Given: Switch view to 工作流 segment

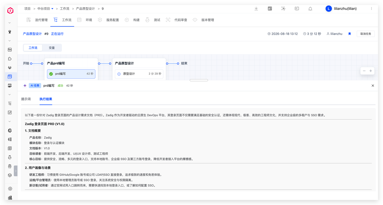Looking at the screenshot, I should pos(33,48).
